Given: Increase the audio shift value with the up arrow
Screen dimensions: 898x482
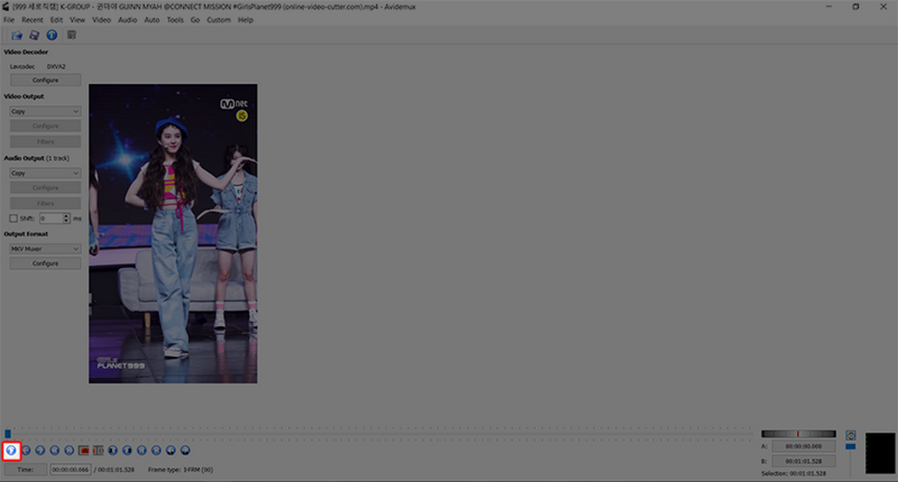Looking at the screenshot, I should 66,216.
